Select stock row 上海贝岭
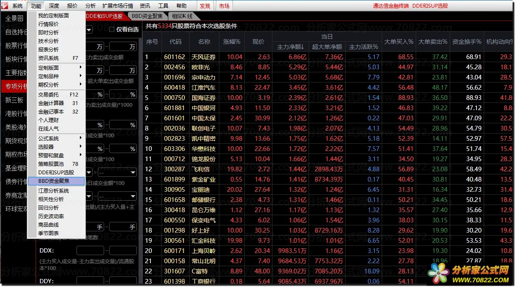The height and width of the screenshot is (287, 516). click(327, 250)
